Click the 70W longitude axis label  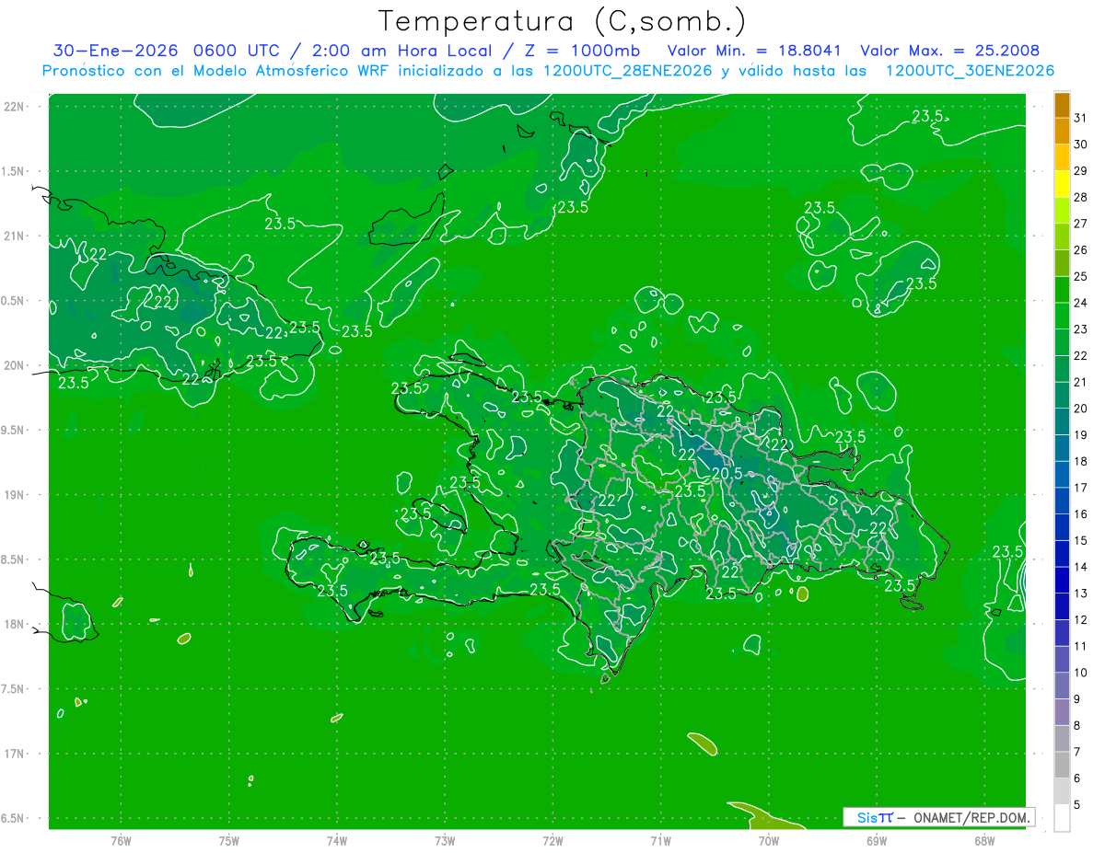[x=769, y=841]
